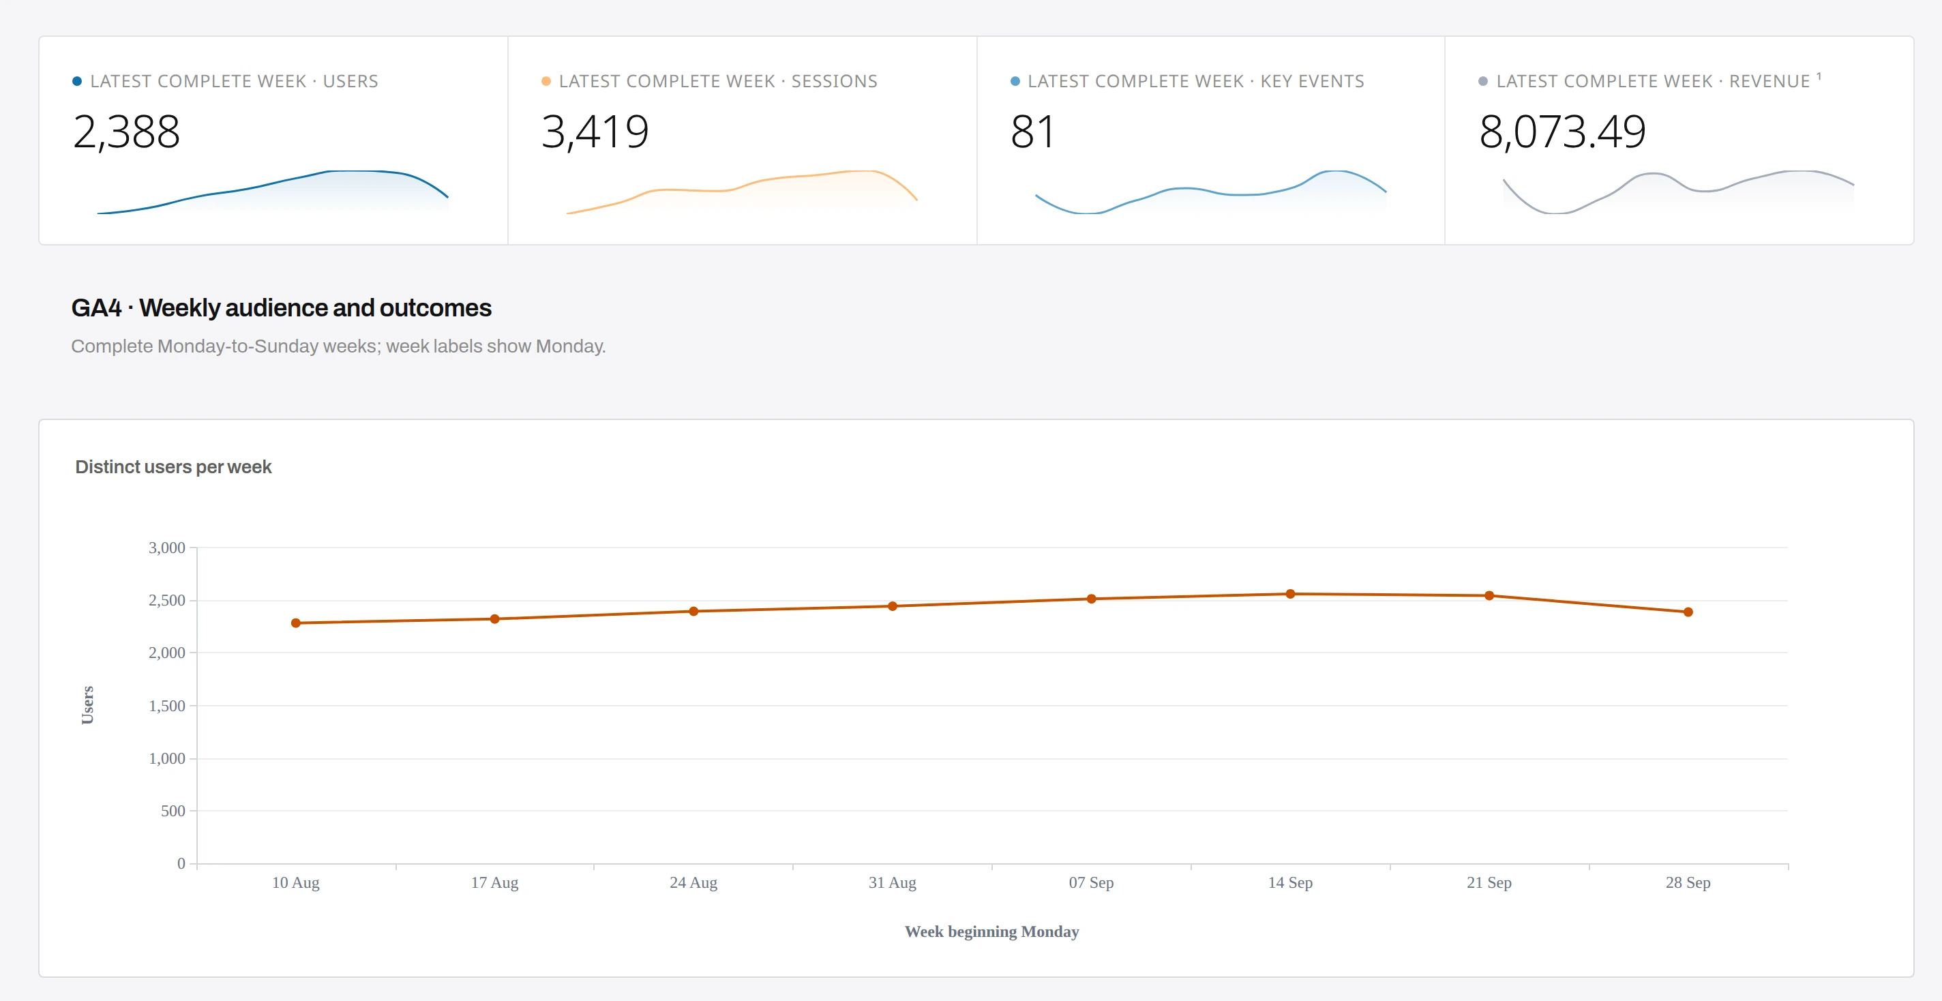Screen dimensions: 1942x1001
Task: Select the 14 Sep peak data point
Action: 1290,594
